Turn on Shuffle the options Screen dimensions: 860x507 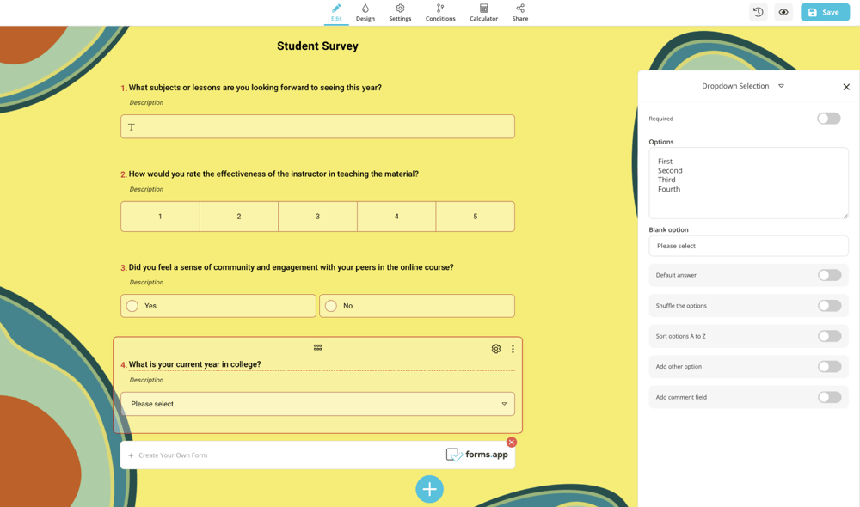click(829, 306)
